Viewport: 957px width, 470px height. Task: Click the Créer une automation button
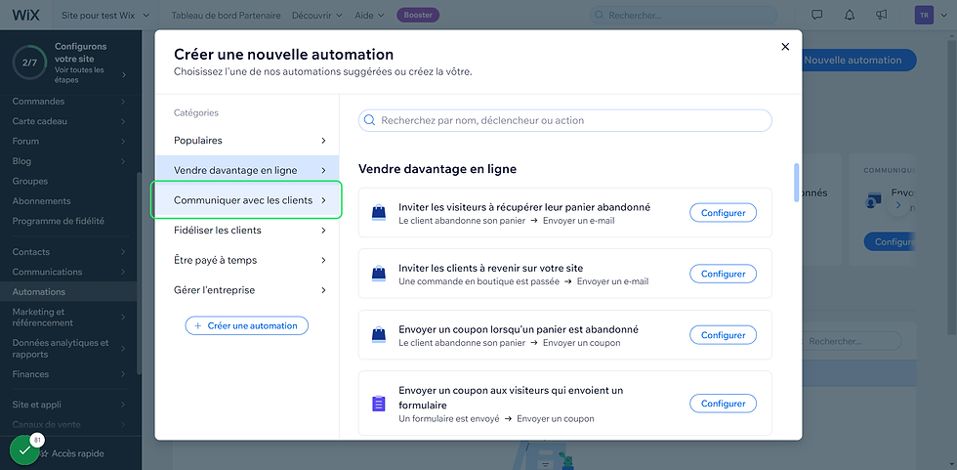click(246, 325)
